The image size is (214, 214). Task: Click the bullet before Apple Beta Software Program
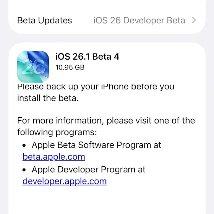pyautogui.click(x=24, y=145)
